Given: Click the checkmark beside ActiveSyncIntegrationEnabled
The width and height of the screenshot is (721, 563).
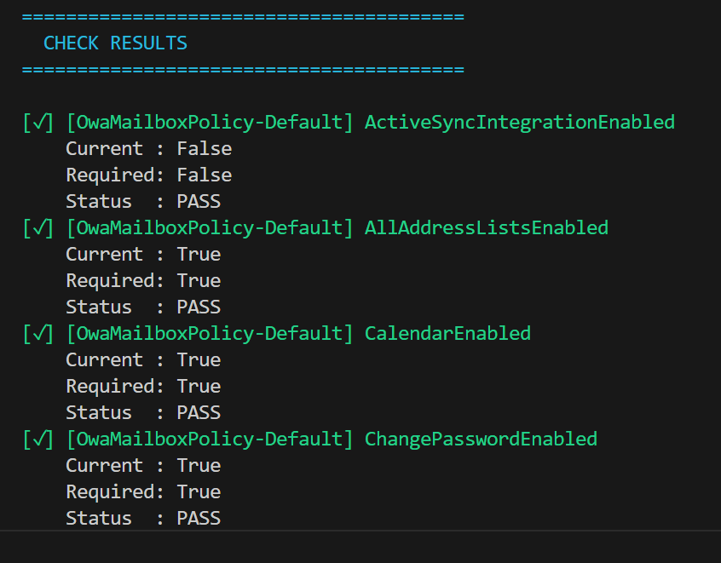Looking at the screenshot, I should pos(39,123).
